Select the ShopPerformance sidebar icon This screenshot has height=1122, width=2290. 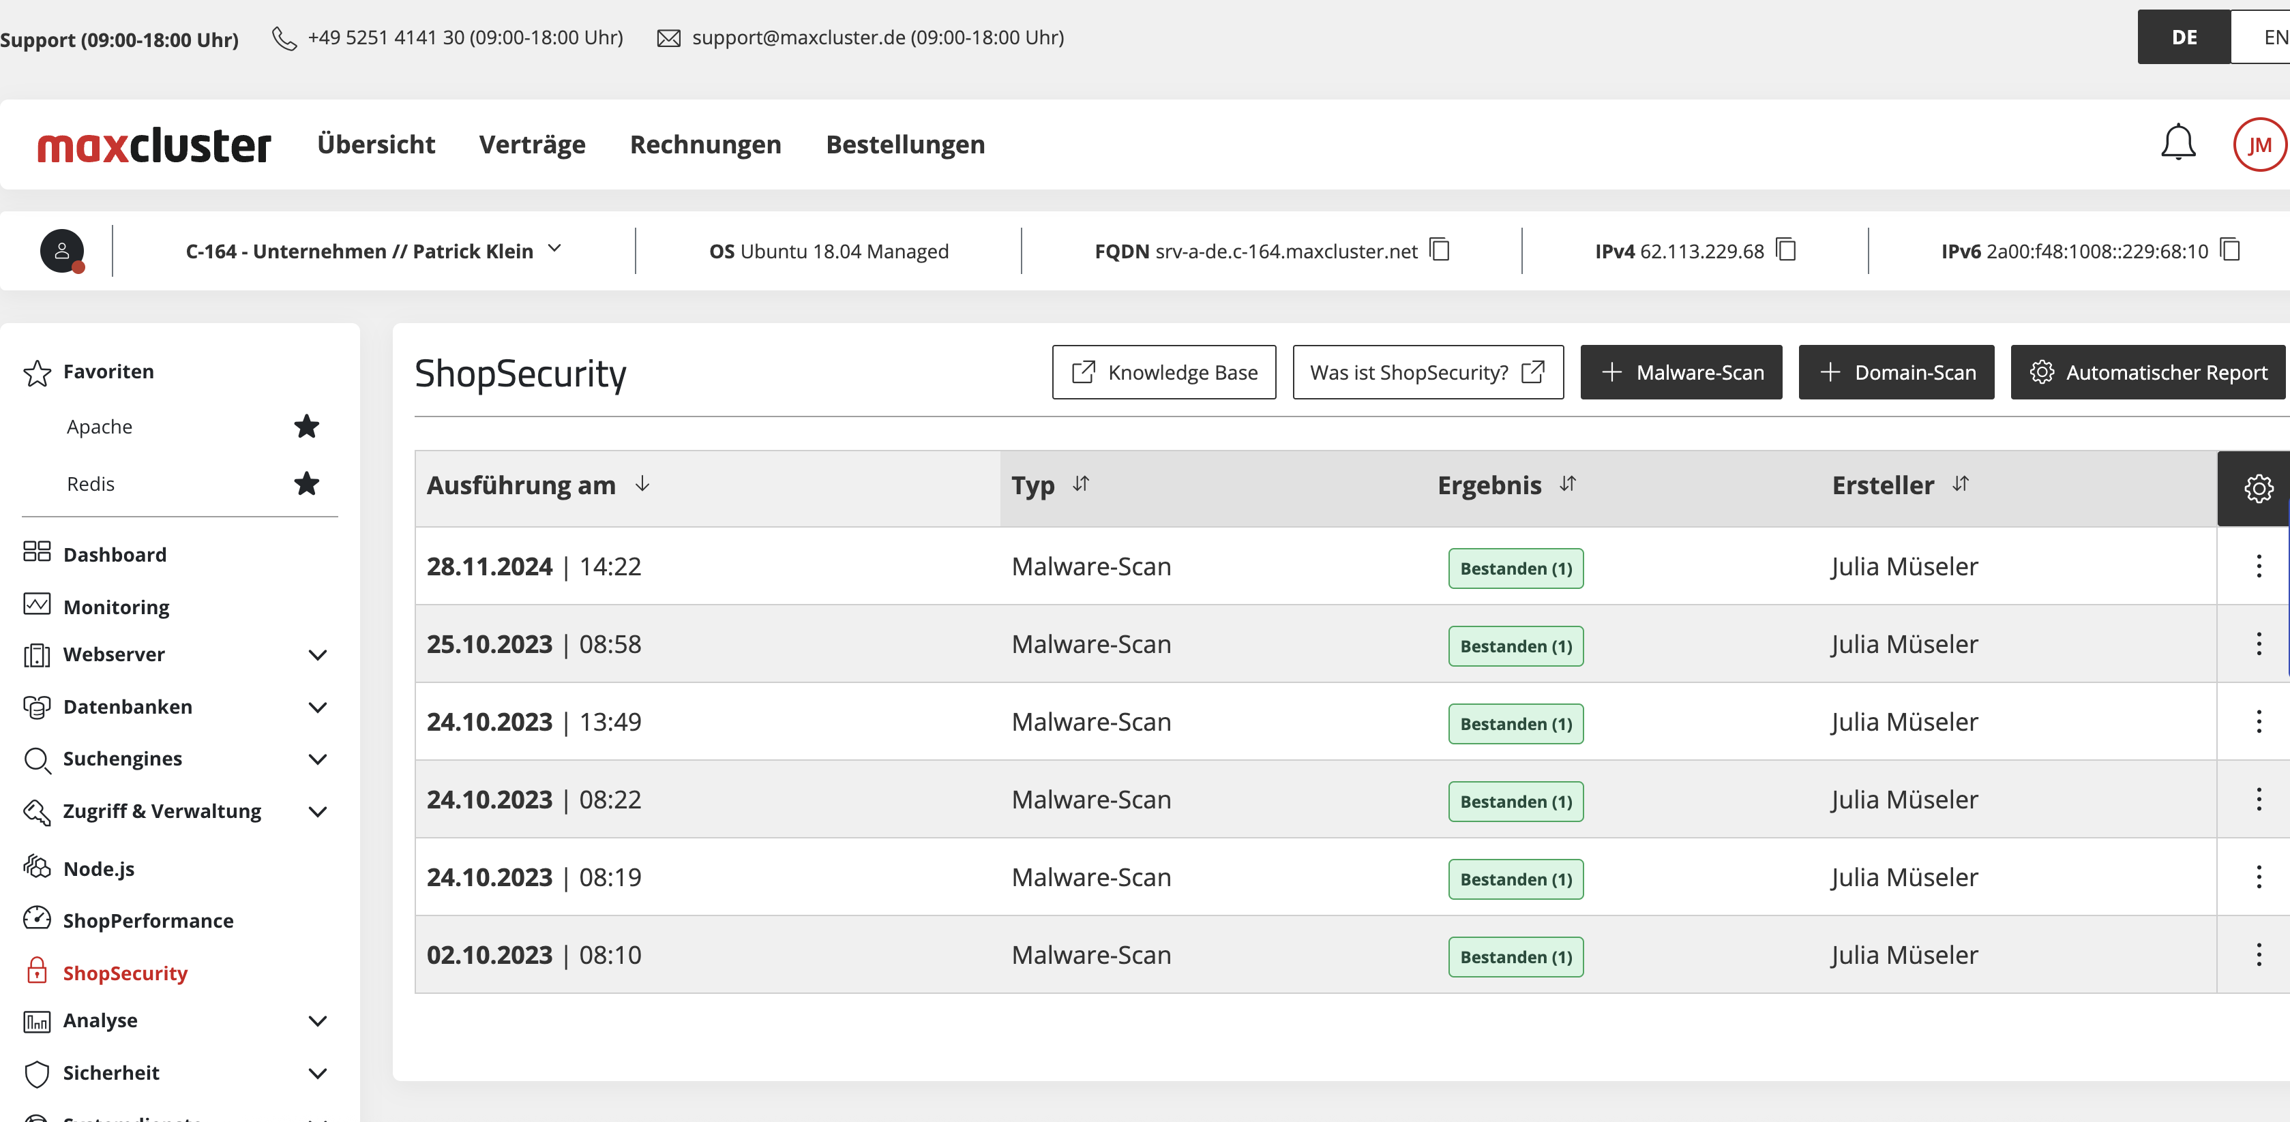35,920
